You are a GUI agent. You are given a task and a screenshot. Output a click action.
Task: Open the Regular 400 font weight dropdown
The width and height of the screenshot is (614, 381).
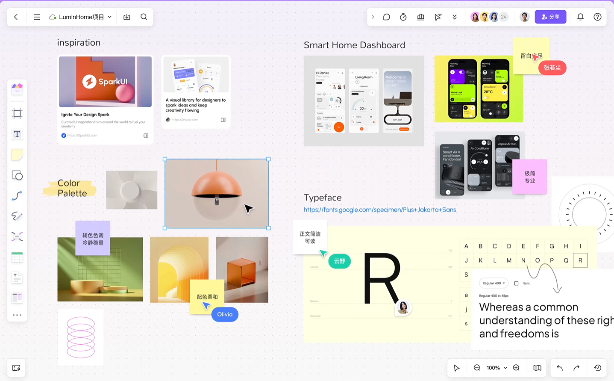point(494,283)
